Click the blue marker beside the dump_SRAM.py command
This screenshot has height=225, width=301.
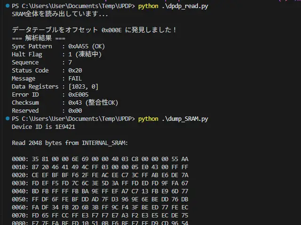click(x=7, y=118)
